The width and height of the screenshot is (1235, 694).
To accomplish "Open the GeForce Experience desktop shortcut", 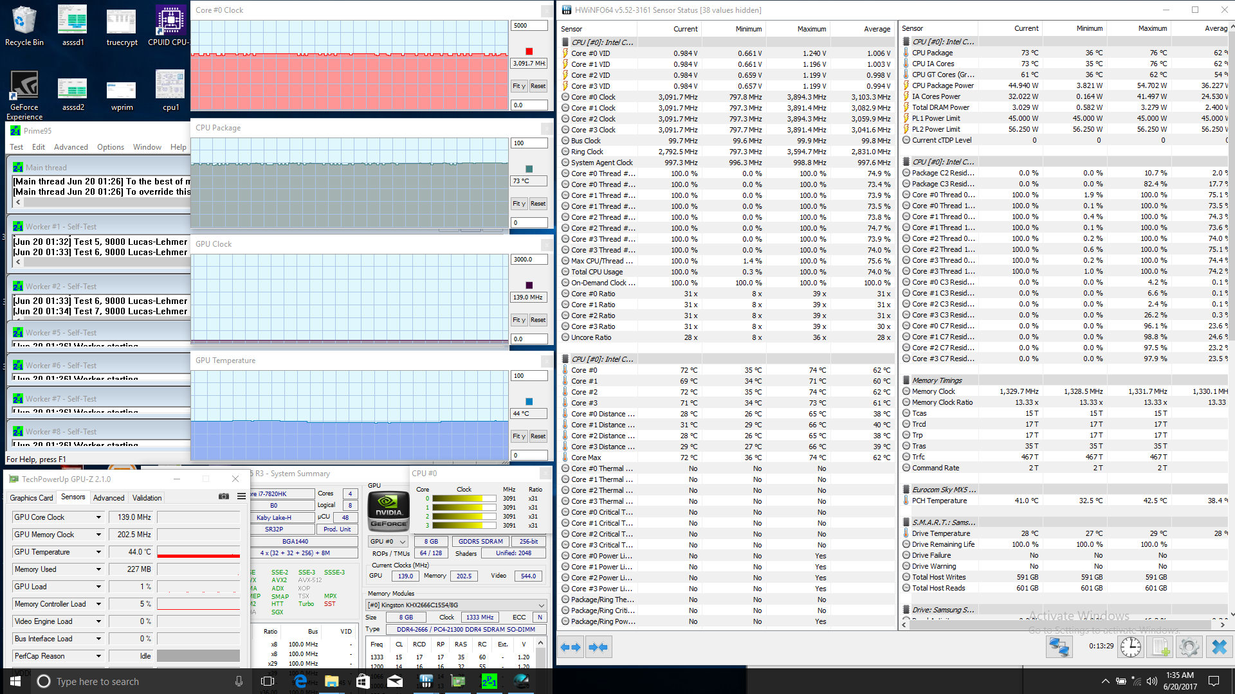I will pos(24,95).
